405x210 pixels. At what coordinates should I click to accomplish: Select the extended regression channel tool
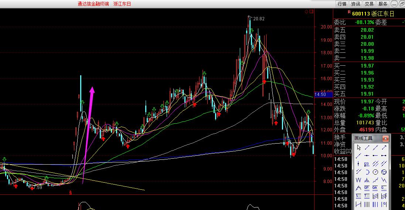(x=384, y=196)
